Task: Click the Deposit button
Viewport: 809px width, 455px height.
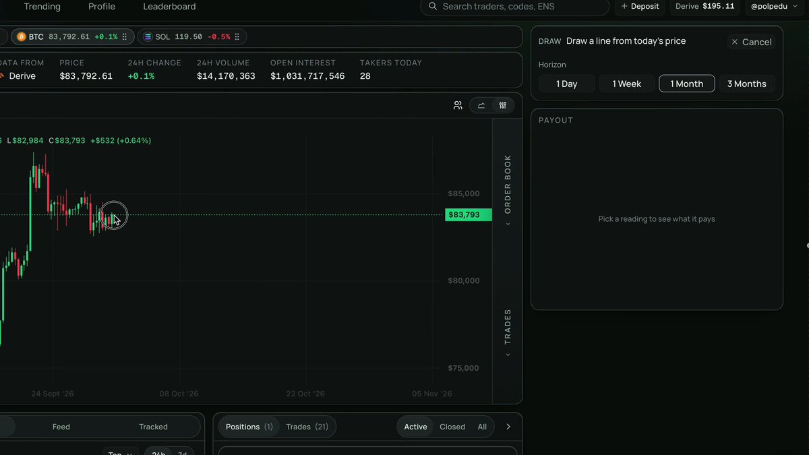Action: coord(639,7)
